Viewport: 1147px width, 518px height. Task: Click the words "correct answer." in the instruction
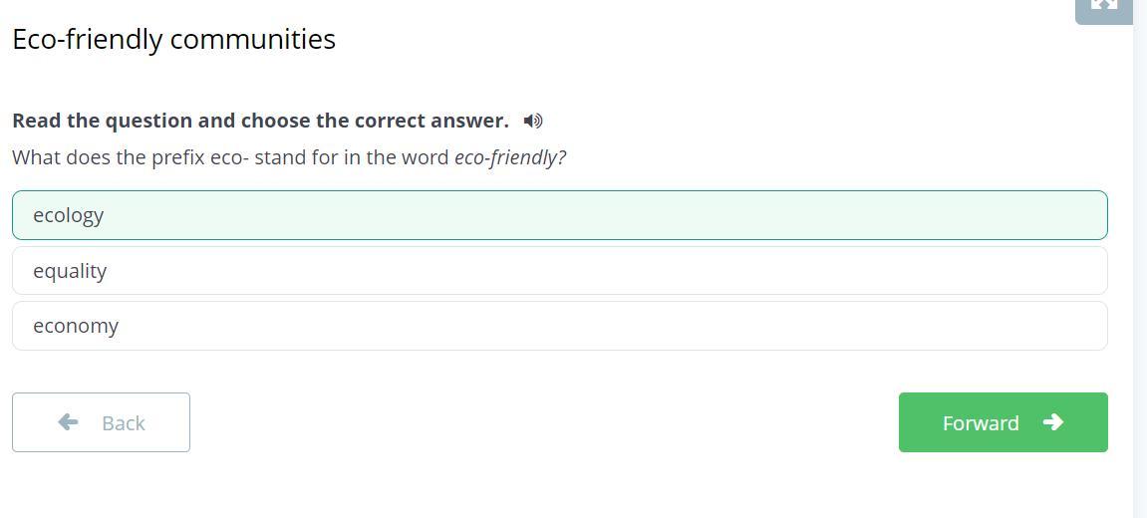[431, 121]
